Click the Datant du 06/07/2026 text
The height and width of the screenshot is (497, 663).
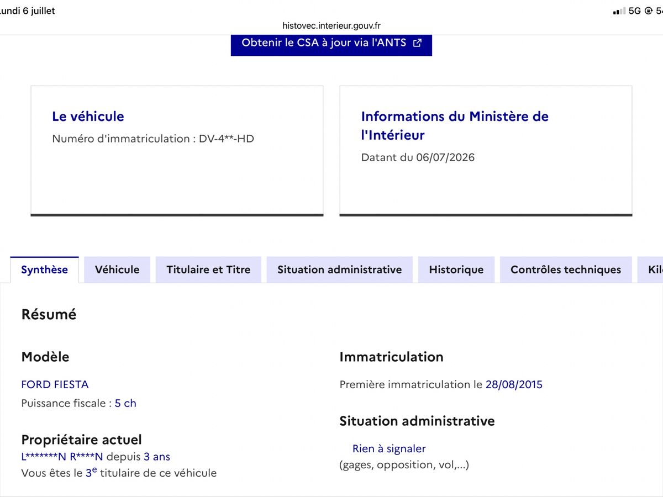pos(418,157)
